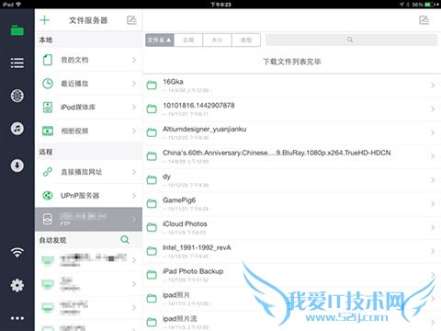Open 16Gka folder via its right chevron
This screenshot has height=331, width=441.
433,86
